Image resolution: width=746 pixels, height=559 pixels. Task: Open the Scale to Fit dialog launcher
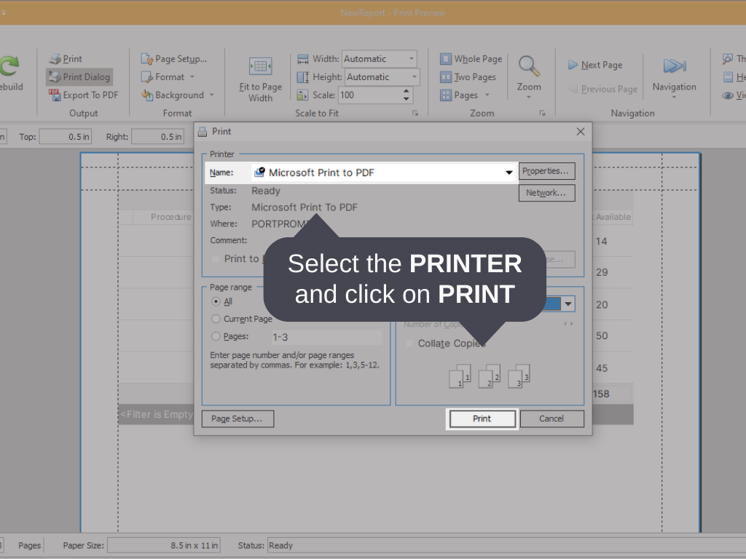point(415,113)
